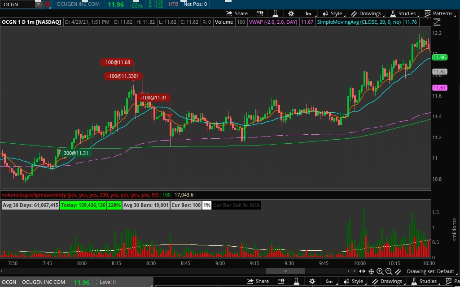Click the Avg 30 Days: 61,067,415 label
Viewport: 460px width, 287px height.
click(30, 205)
